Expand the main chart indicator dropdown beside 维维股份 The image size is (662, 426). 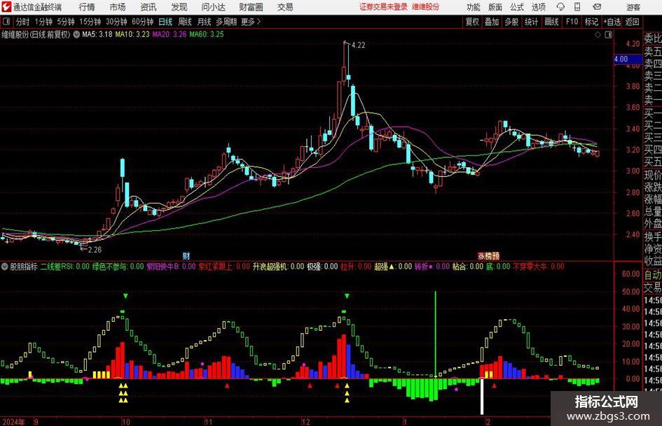tap(76, 34)
